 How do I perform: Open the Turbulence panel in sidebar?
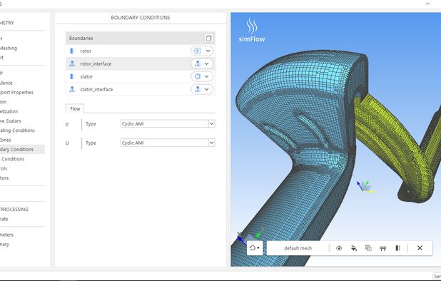6,83
